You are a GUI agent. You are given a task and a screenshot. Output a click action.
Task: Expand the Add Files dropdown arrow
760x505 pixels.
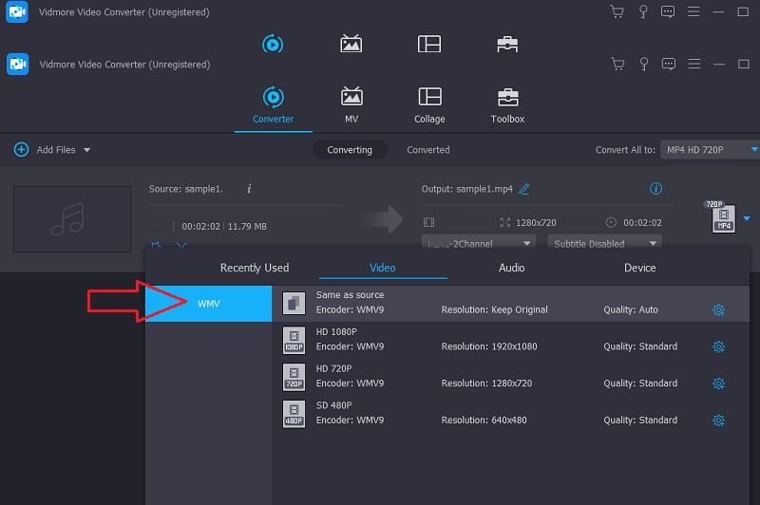click(x=87, y=150)
